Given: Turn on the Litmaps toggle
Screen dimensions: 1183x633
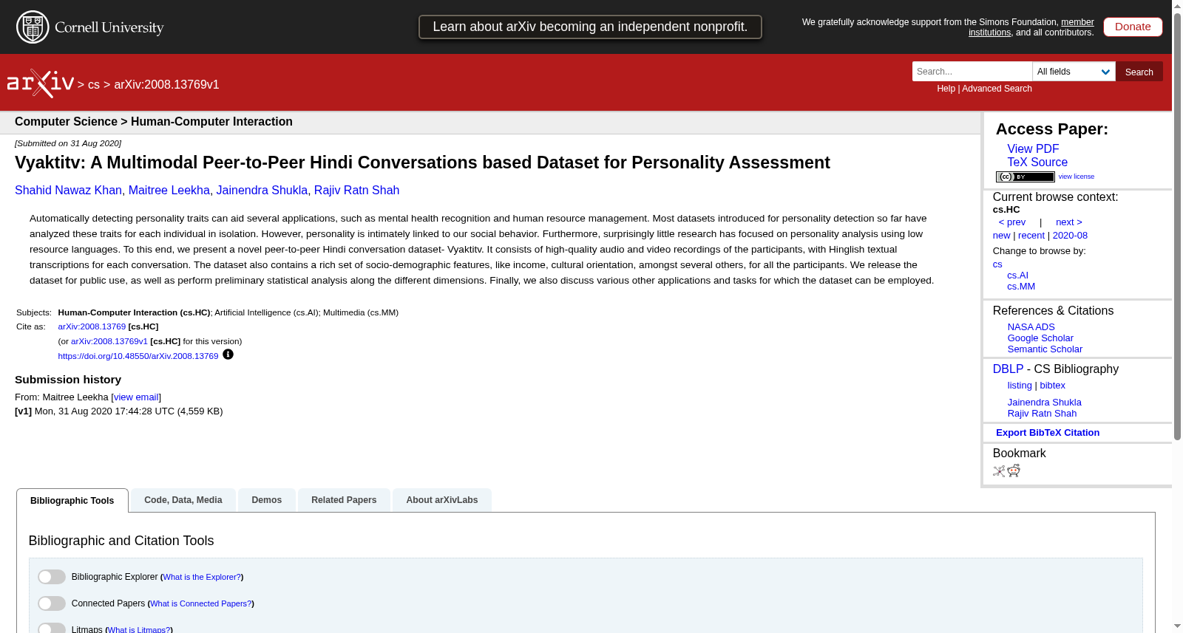Looking at the screenshot, I should tap(52, 629).
